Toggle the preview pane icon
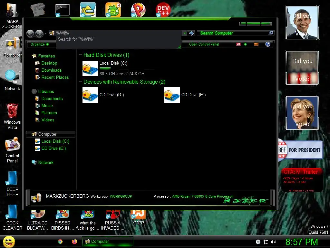Image resolution: width=330 pixels, height=248 pixels. (x=256, y=44)
